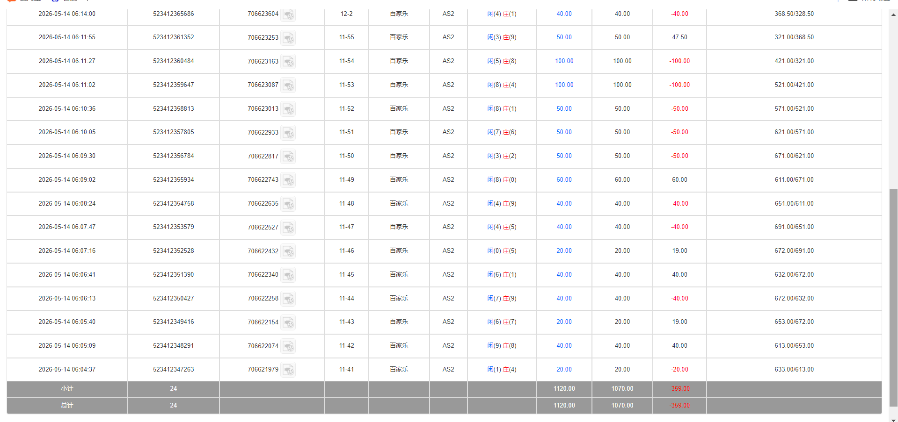Click result 闲(8) 庄(0) in row 11-49
Image resolution: width=898 pixels, height=422 pixels.
(x=502, y=180)
